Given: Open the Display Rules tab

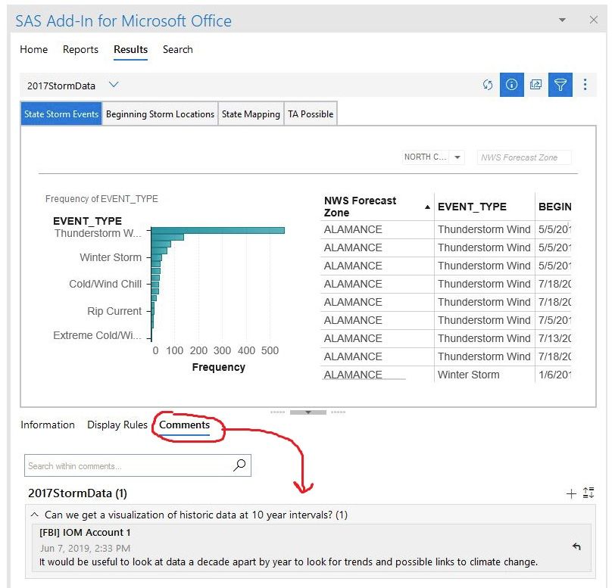Looking at the screenshot, I should [117, 425].
